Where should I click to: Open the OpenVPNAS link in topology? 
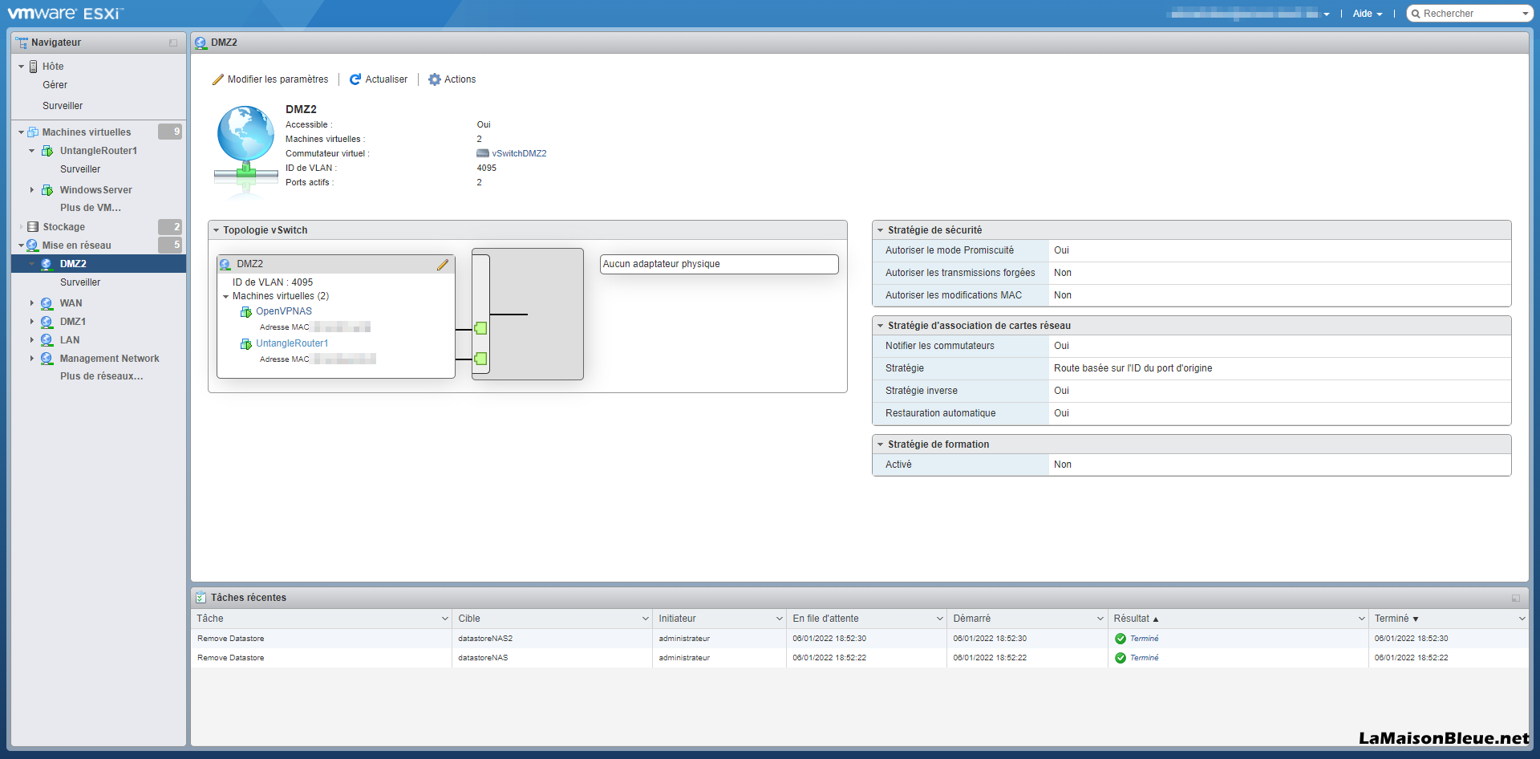point(284,311)
